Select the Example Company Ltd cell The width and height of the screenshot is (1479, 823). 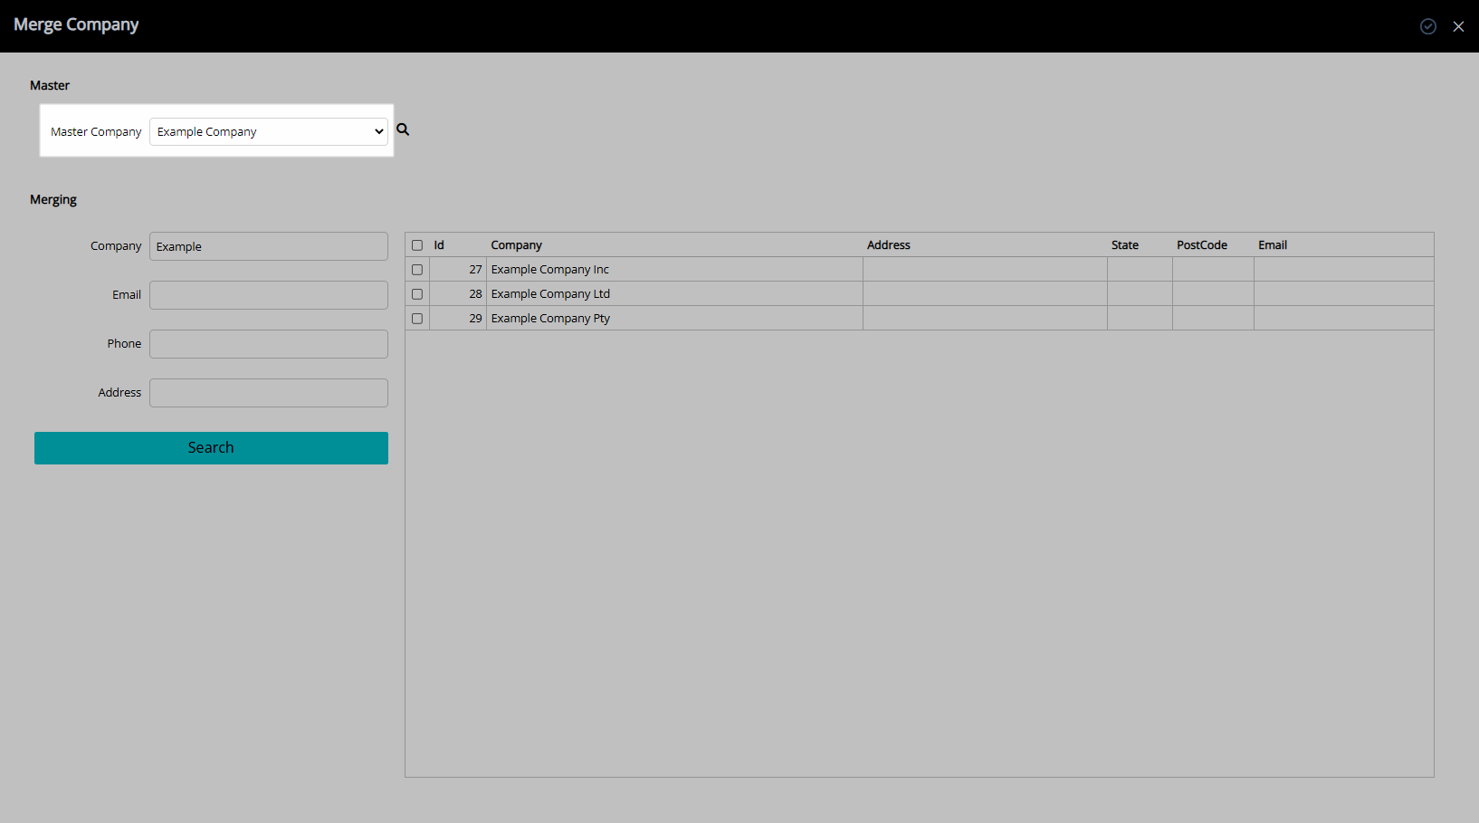point(674,294)
